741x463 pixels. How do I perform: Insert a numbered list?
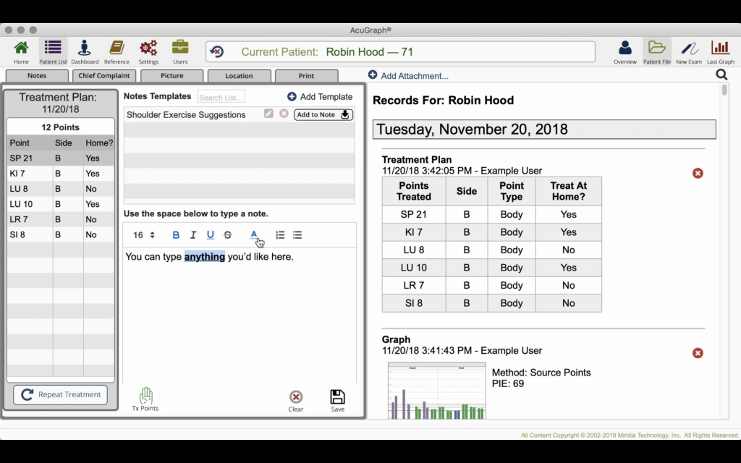coord(280,235)
